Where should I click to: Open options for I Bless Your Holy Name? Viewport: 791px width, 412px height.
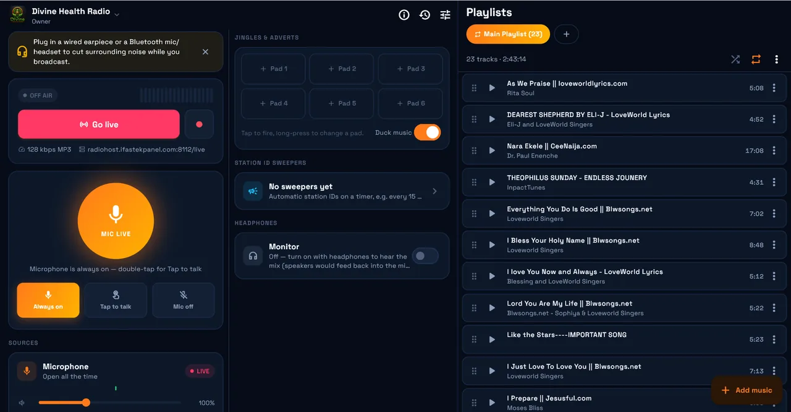click(x=774, y=245)
